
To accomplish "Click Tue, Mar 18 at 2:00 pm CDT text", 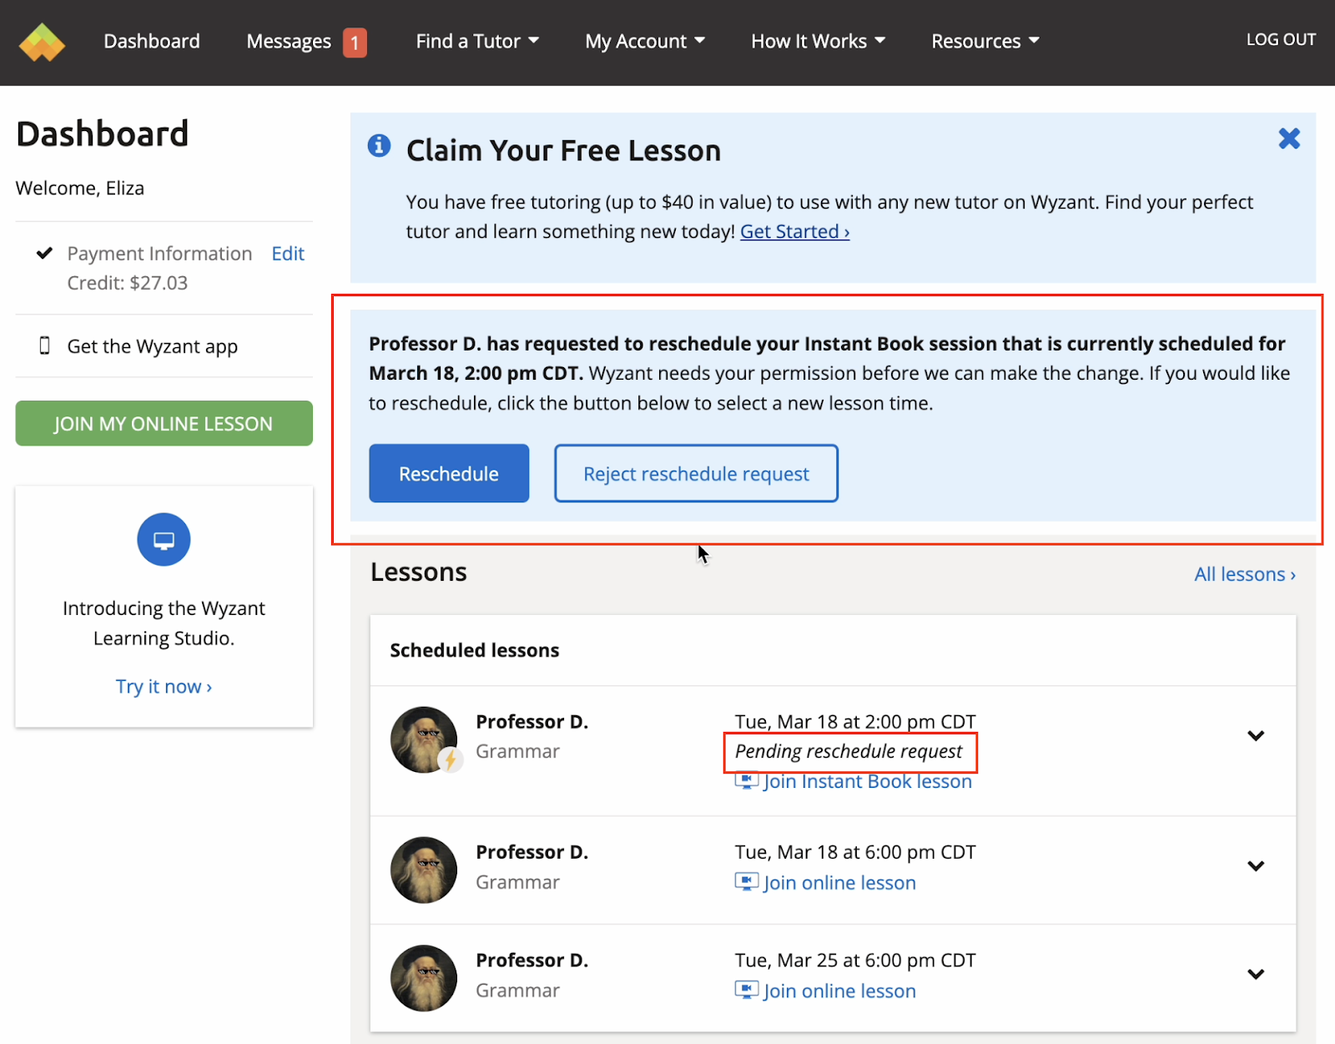I will tap(855, 722).
